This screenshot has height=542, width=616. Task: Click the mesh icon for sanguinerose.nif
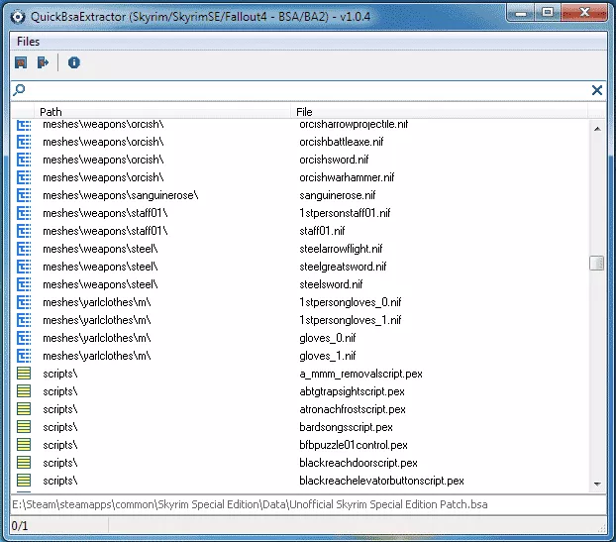click(x=24, y=195)
